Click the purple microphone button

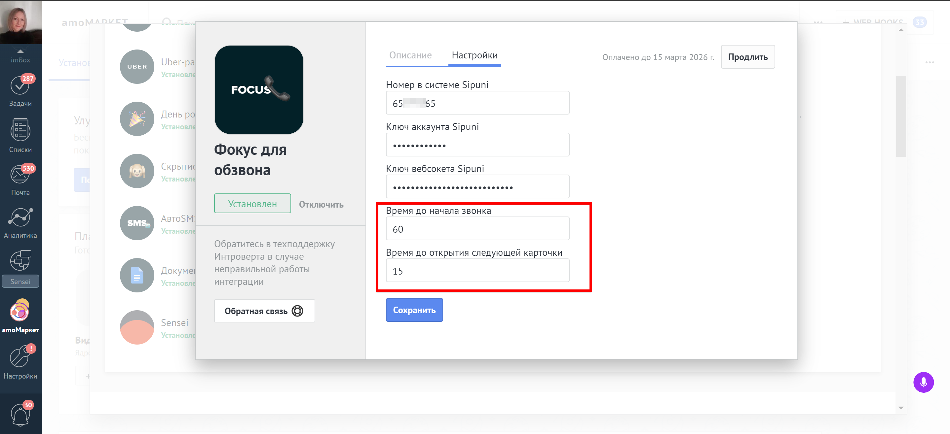tap(923, 383)
